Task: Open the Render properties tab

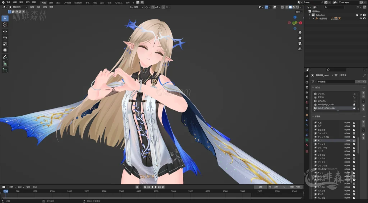Action: (x=307, y=82)
